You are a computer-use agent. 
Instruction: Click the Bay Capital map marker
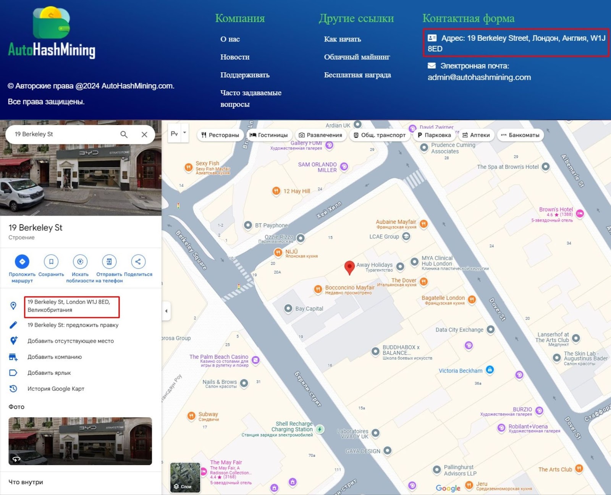(288, 309)
